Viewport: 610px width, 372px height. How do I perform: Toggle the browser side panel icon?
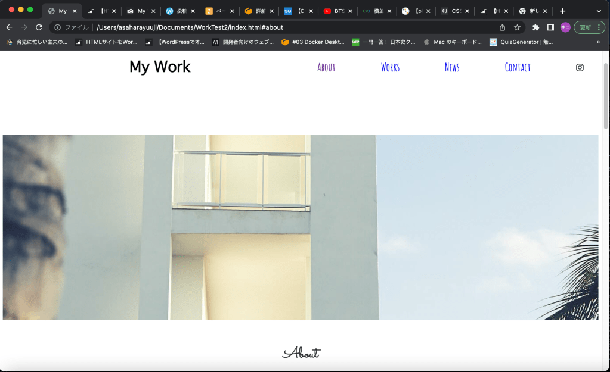point(550,27)
